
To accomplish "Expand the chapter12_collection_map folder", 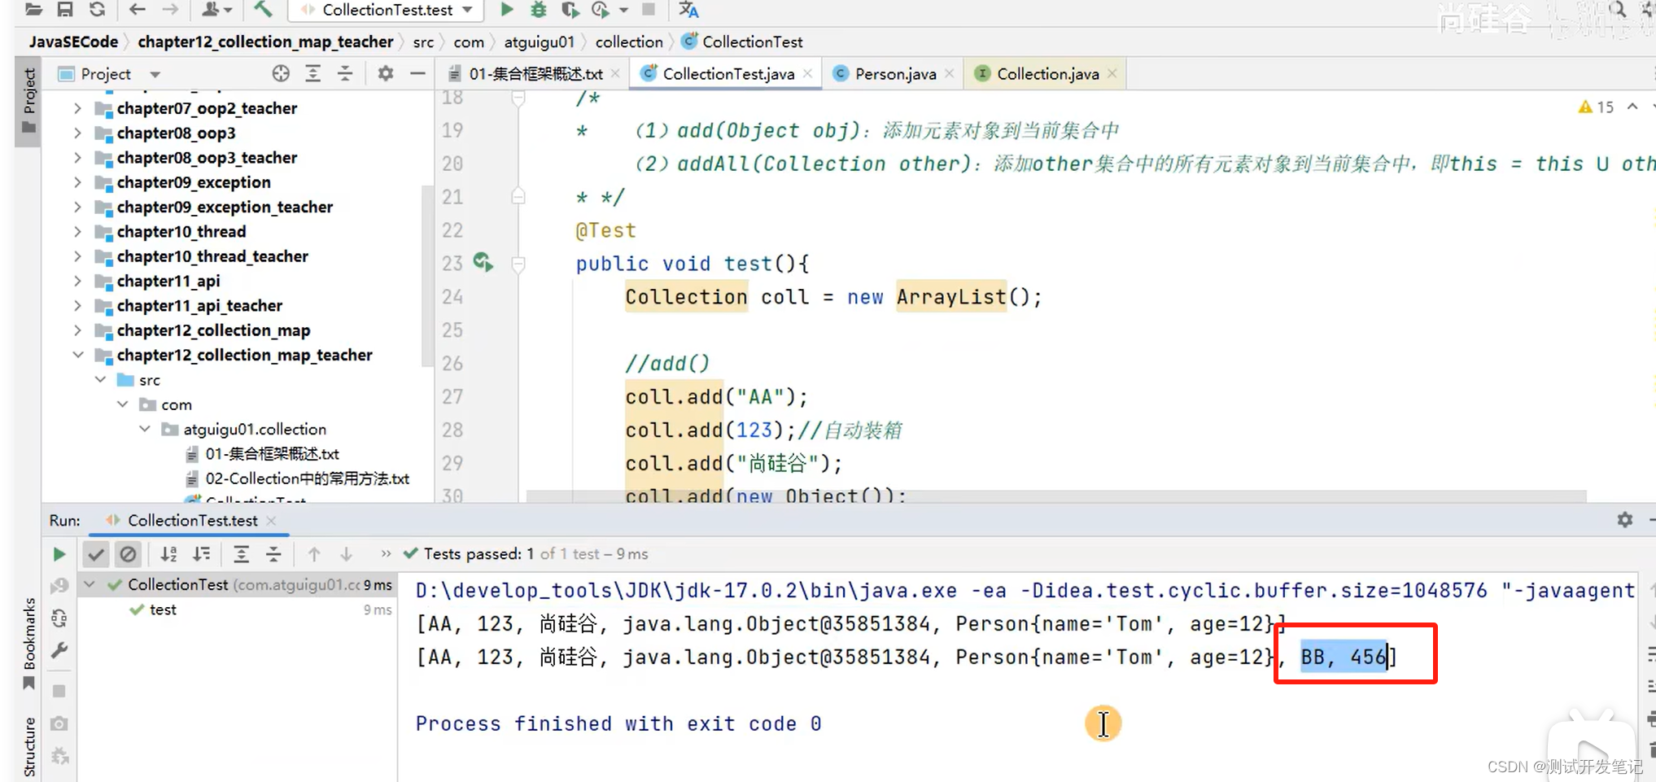I will [77, 330].
